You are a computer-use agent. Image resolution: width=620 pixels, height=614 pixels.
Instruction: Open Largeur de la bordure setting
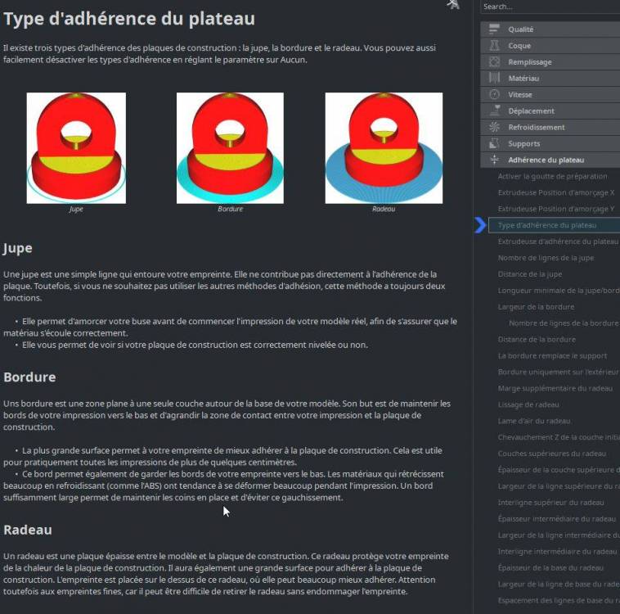536,307
